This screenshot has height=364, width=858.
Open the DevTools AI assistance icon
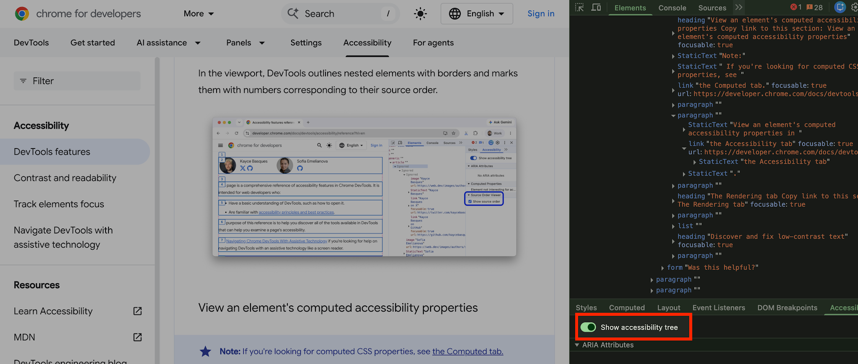click(840, 7)
